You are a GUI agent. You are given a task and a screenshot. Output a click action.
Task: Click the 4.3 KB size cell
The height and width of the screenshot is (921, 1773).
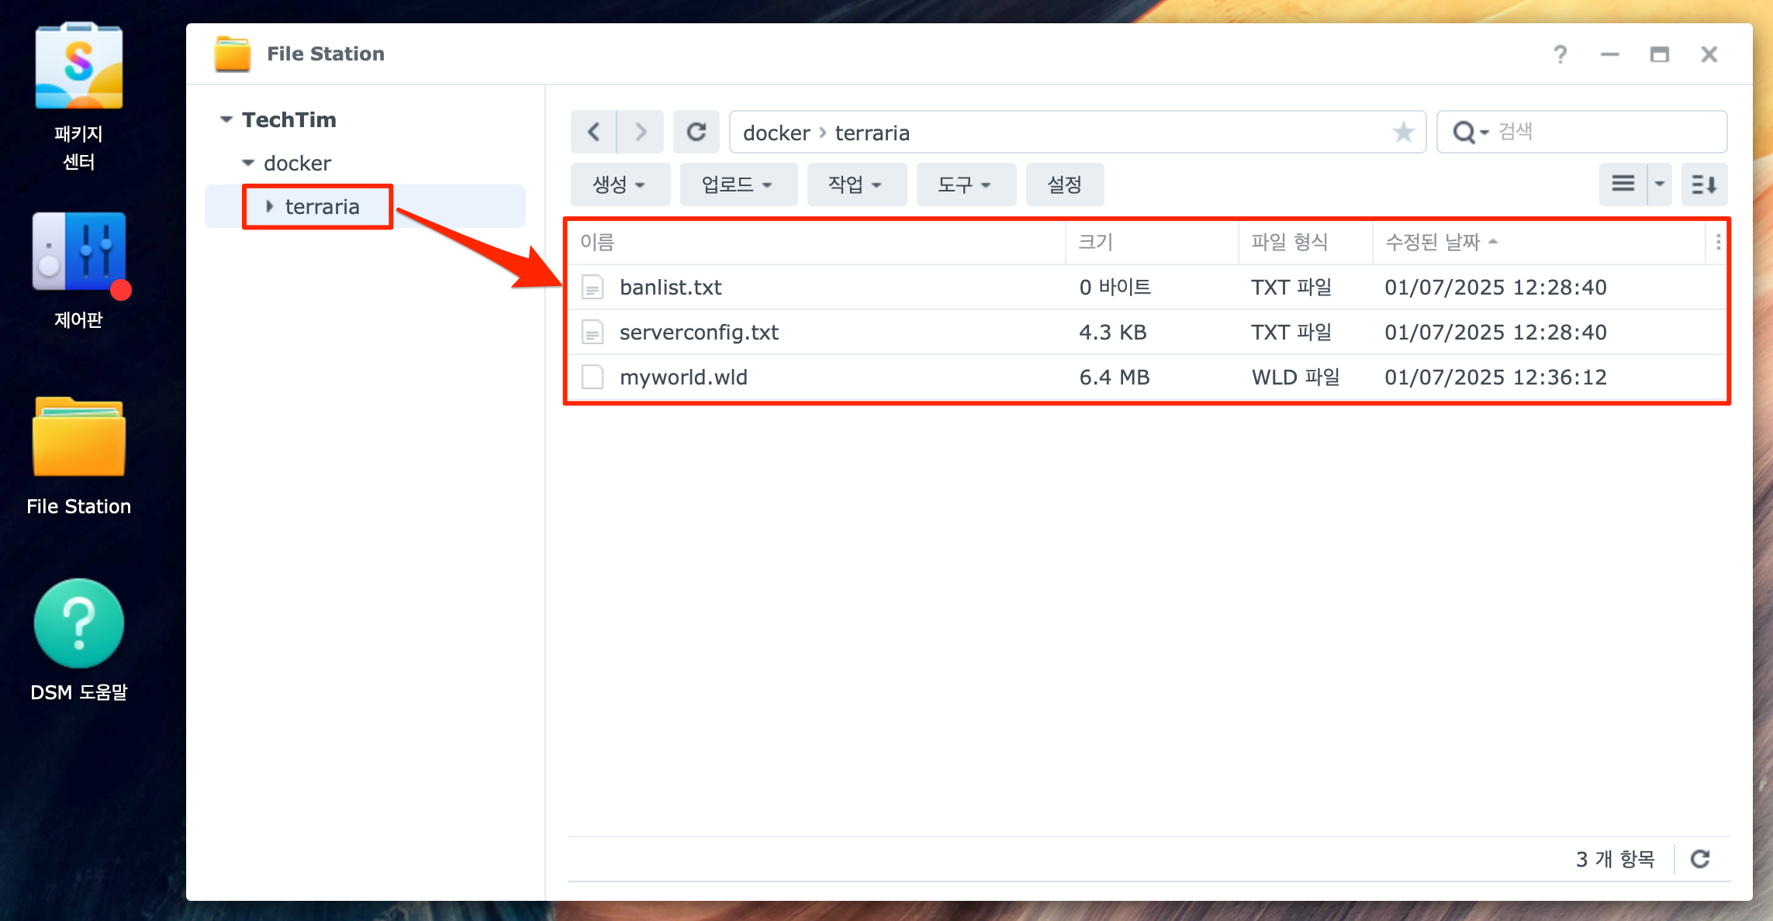[1113, 333]
